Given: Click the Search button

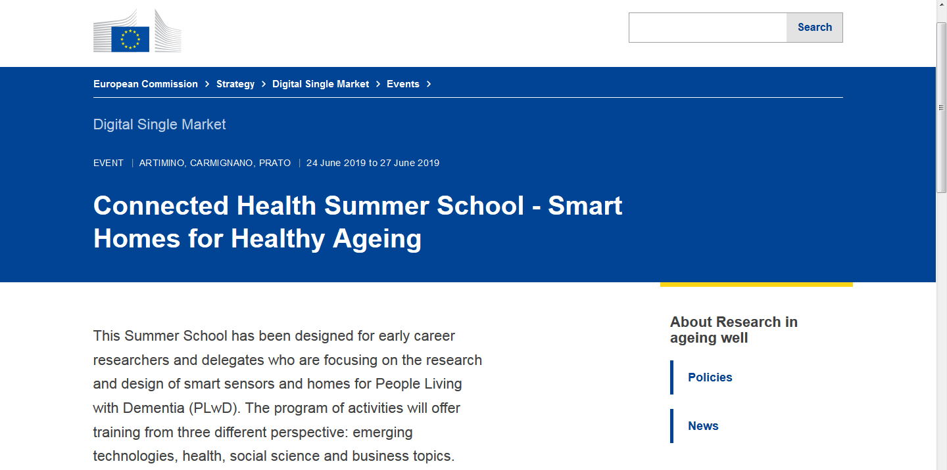Looking at the screenshot, I should click(x=815, y=28).
